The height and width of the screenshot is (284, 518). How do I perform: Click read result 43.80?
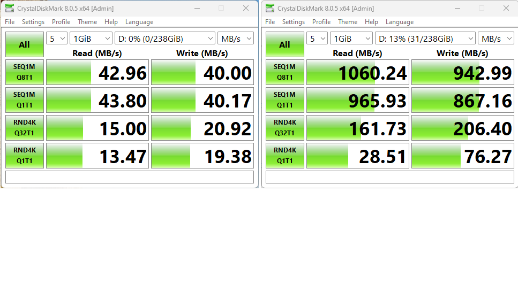tap(97, 100)
